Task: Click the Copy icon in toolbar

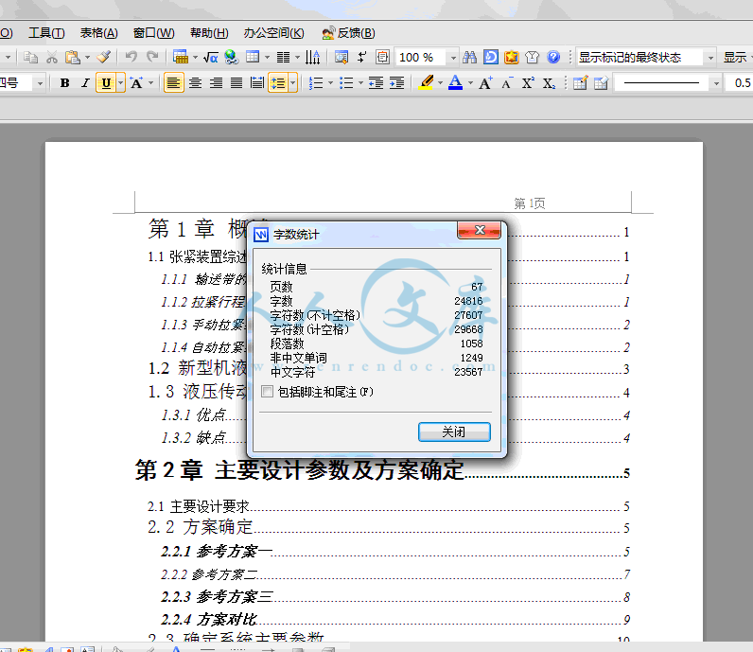Action: pyautogui.click(x=30, y=57)
